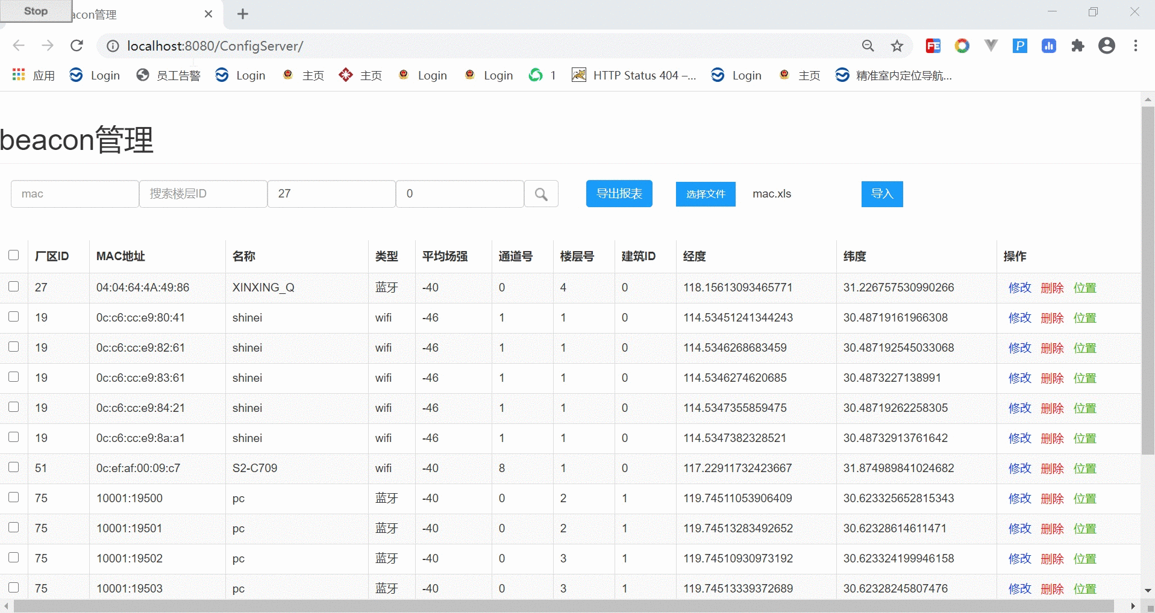Image resolution: width=1155 pixels, height=613 pixels.
Task: Open the 应用 apps grid bookmark
Action: point(34,75)
